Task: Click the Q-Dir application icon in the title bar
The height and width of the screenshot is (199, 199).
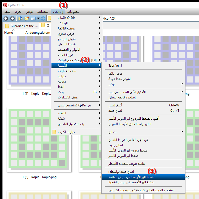Action: click(x=5, y=5)
